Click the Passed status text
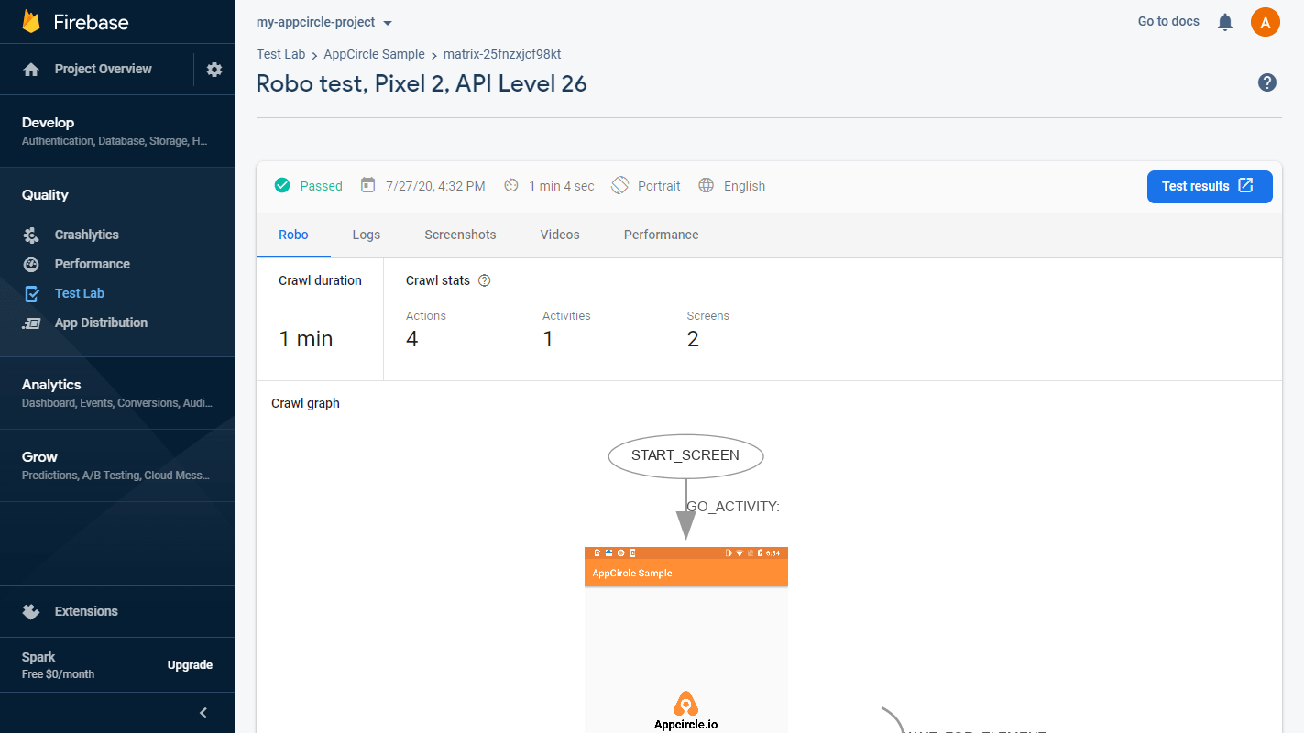Image resolution: width=1304 pixels, height=733 pixels. [321, 186]
